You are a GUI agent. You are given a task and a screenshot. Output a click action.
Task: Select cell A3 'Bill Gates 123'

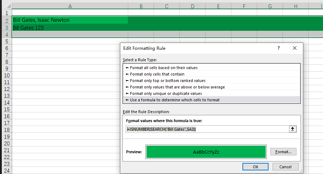(x=70, y=28)
